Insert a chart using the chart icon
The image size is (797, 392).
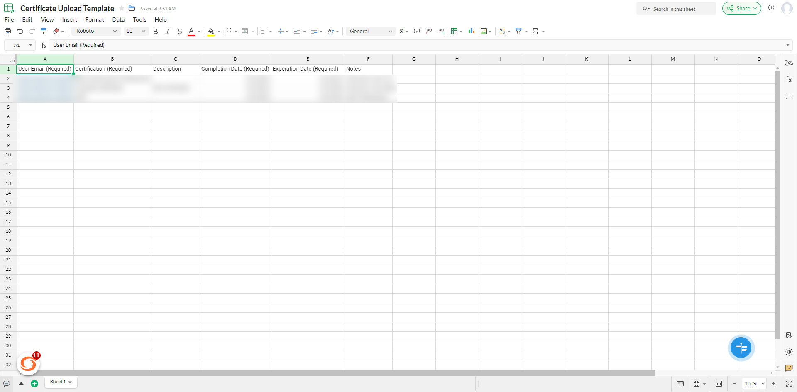[472, 31]
